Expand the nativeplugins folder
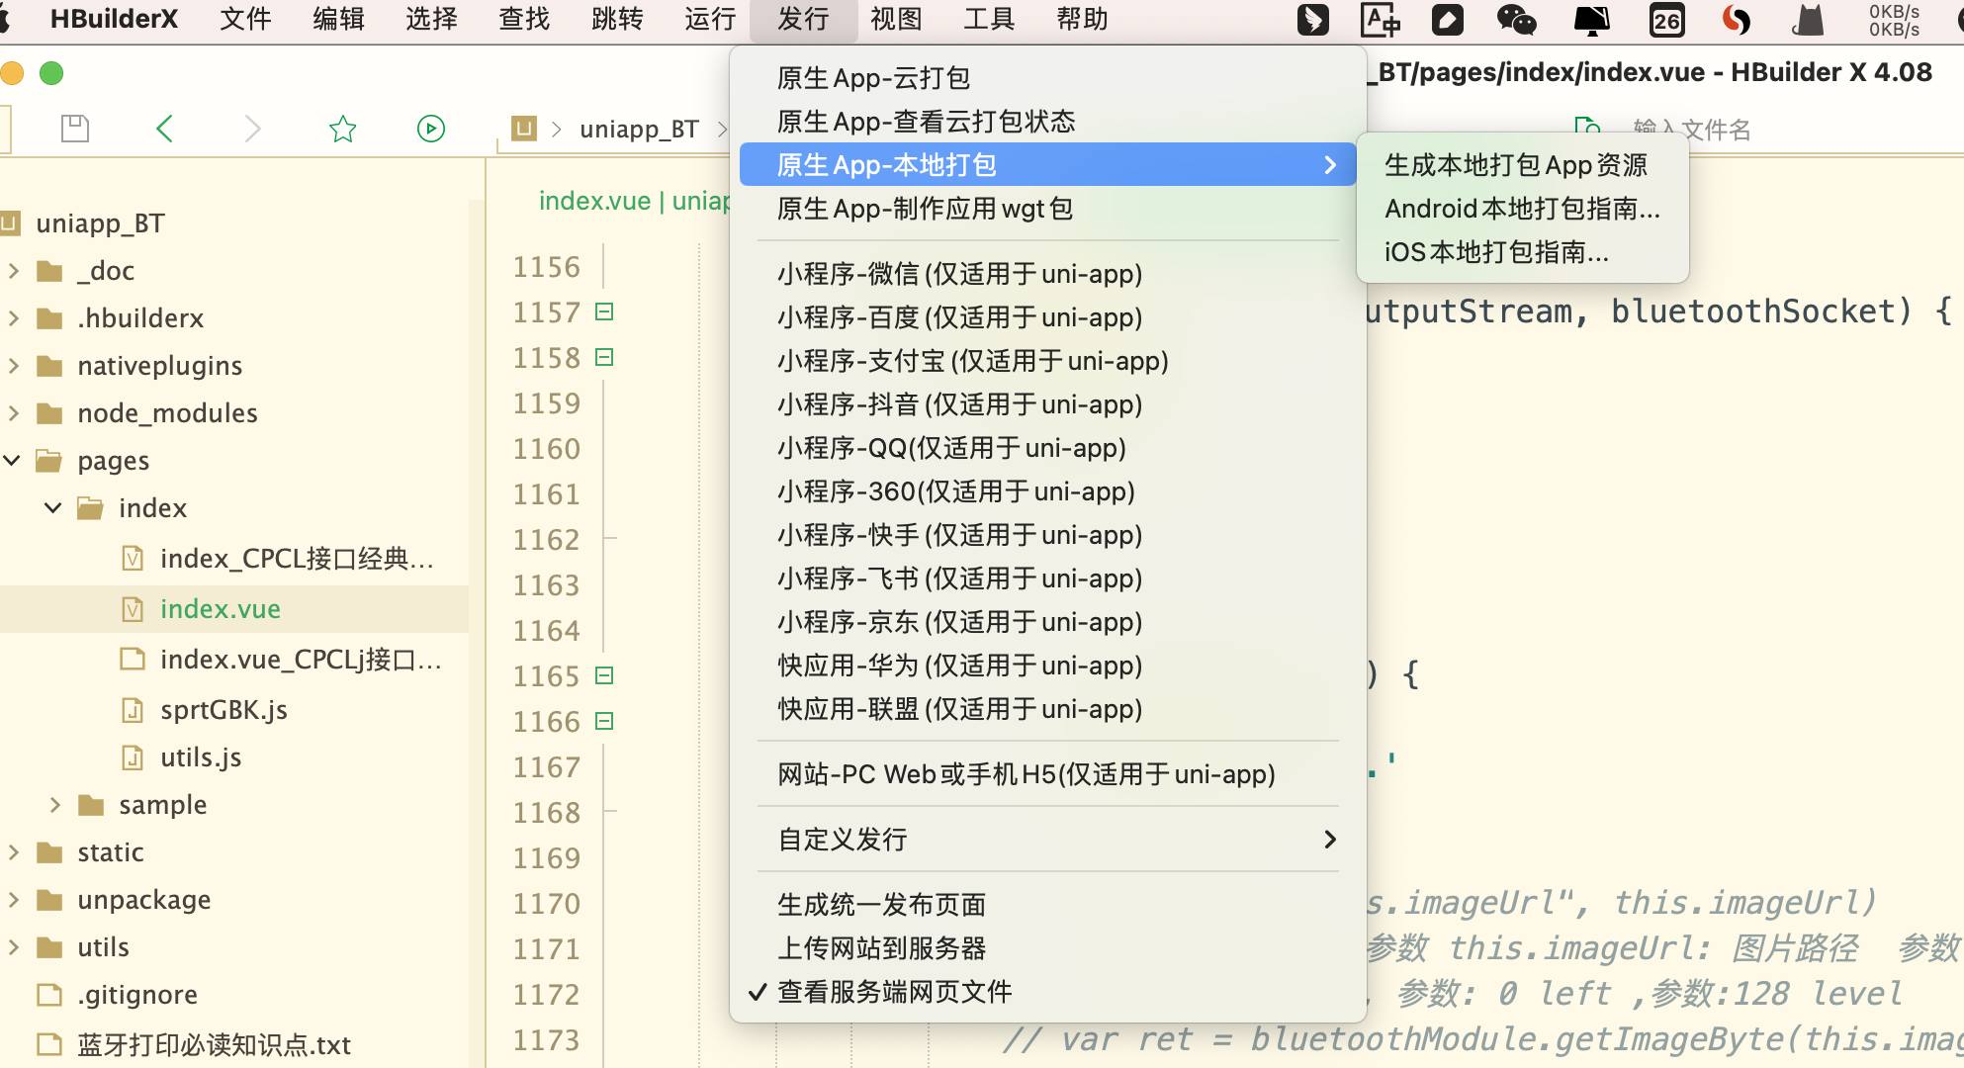The height and width of the screenshot is (1068, 1964). (14, 366)
